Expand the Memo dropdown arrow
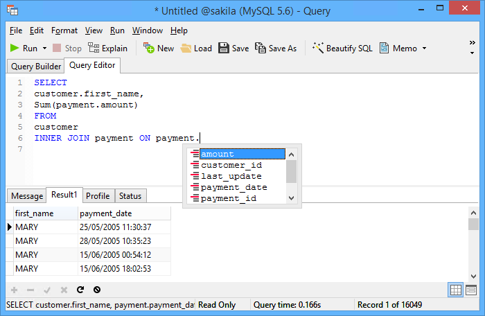Viewport: 485px width, 316px height. pyautogui.click(x=424, y=49)
